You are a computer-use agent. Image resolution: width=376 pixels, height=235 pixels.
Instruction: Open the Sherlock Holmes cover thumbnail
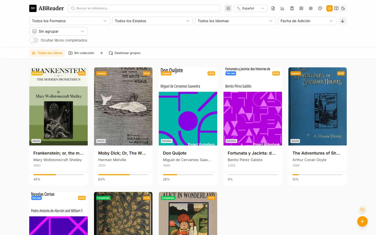[x=318, y=107]
